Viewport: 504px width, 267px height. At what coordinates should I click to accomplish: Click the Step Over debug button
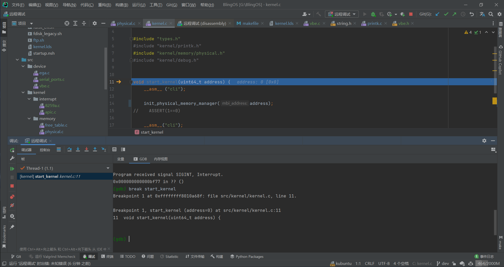tap(69, 150)
